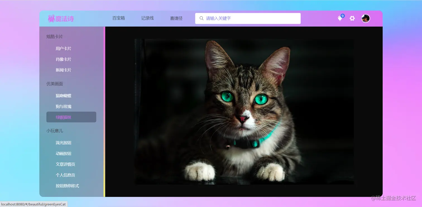Click the green-eyed cat photo

click(244, 112)
